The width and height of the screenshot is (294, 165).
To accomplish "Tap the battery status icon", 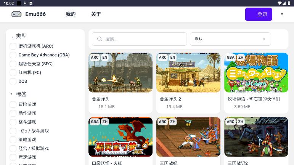I will pyautogui.click(x=289, y=3).
